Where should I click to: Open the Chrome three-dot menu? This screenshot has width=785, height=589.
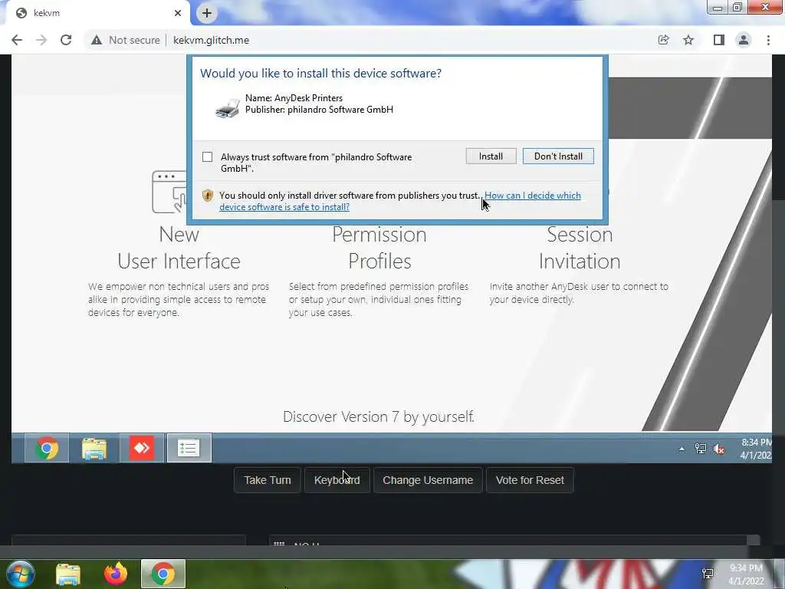(x=768, y=40)
